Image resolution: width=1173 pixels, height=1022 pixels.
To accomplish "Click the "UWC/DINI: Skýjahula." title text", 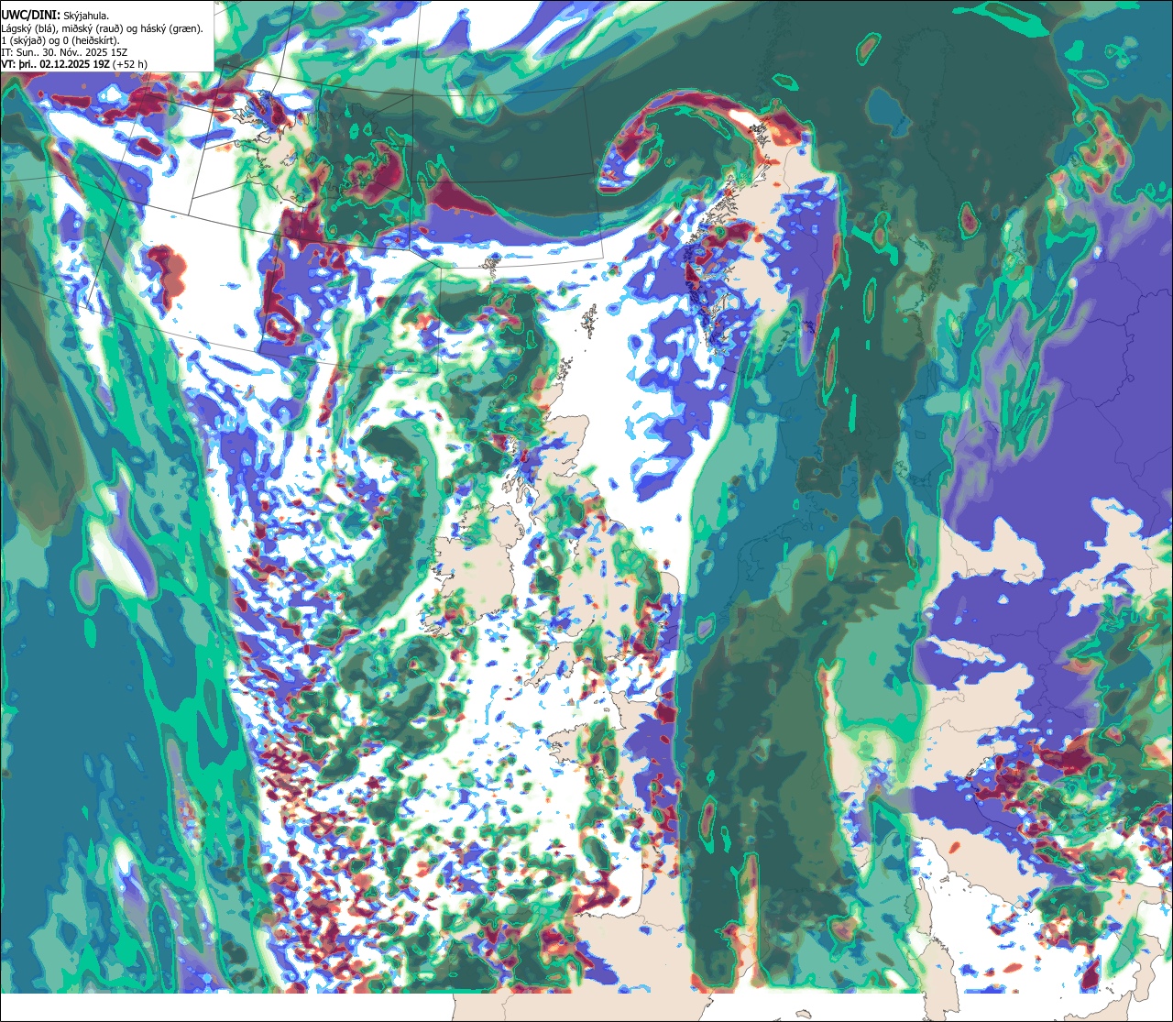I will tap(55, 15).
